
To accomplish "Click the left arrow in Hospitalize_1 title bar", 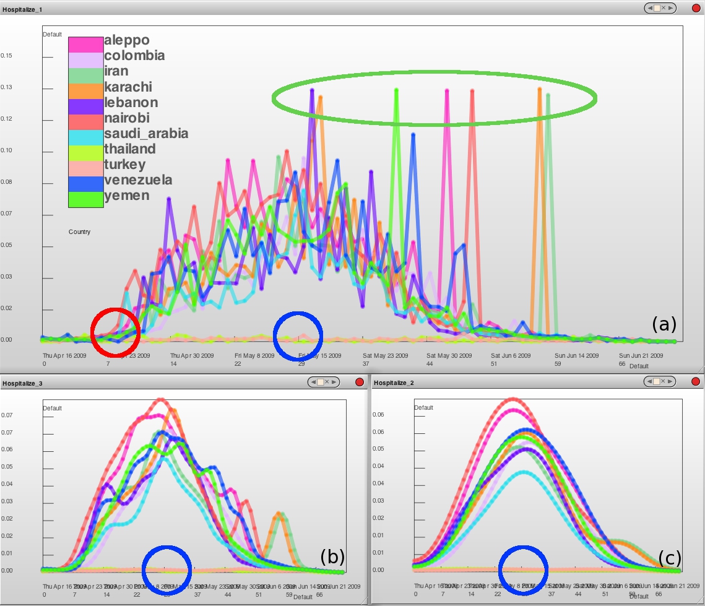I will 650,8.
